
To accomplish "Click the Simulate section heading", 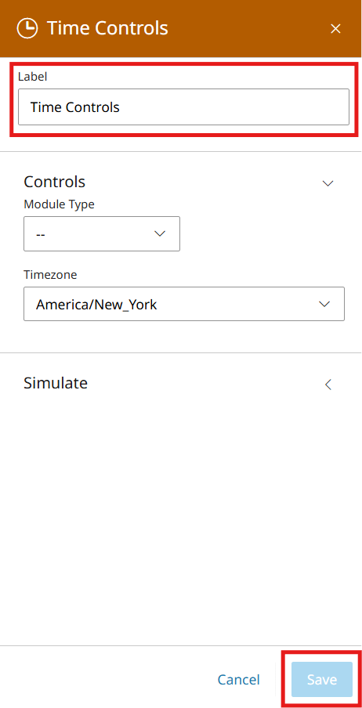I will 56,383.
